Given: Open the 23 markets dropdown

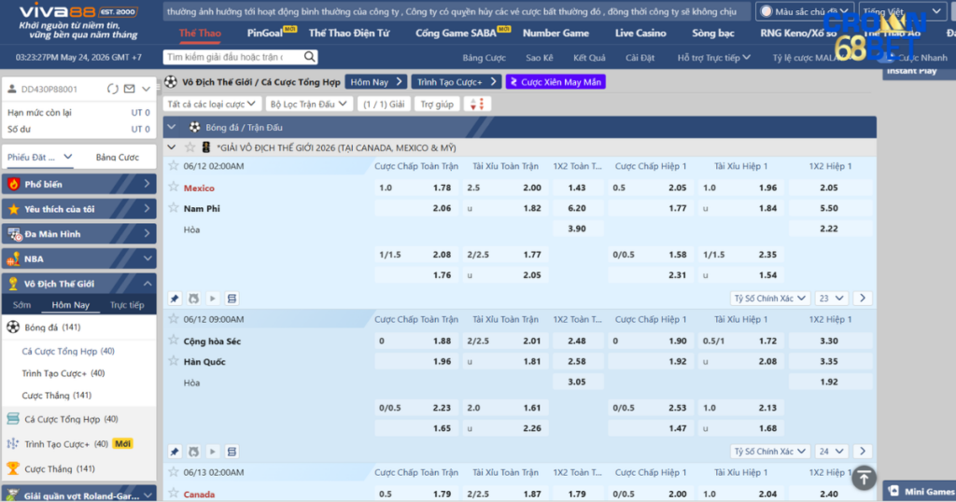Looking at the screenshot, I should (831, 299).
